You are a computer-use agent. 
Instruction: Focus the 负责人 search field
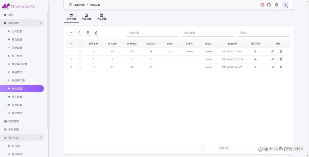click(263, 33)
